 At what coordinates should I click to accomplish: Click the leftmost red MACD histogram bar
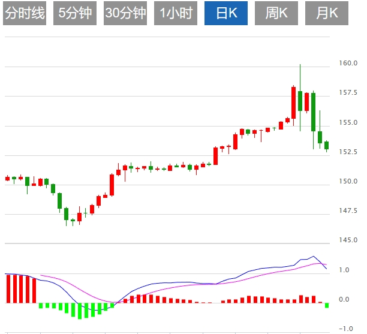(x=7, y=288)
